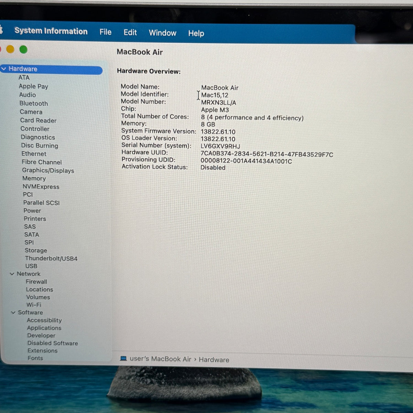Select PCI in the sidebar

pyautogui.click(x=28, y=194)
